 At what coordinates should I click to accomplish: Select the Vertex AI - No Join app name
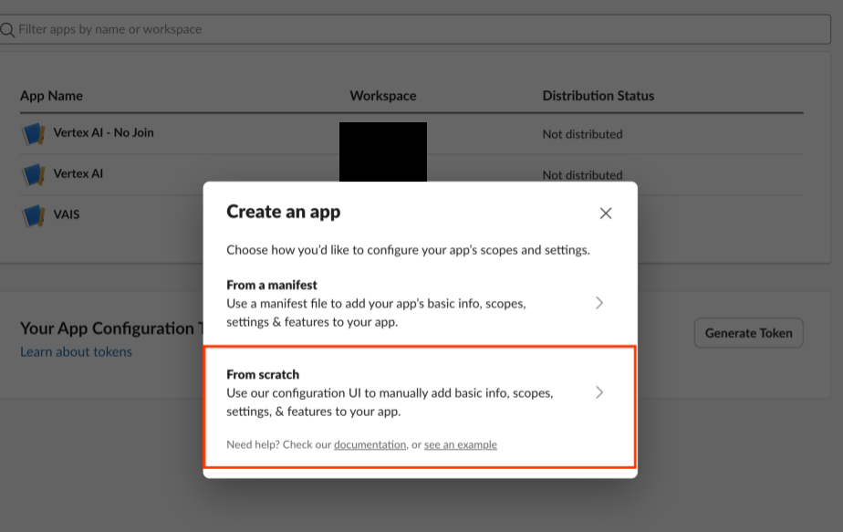[x=103, y=133]
